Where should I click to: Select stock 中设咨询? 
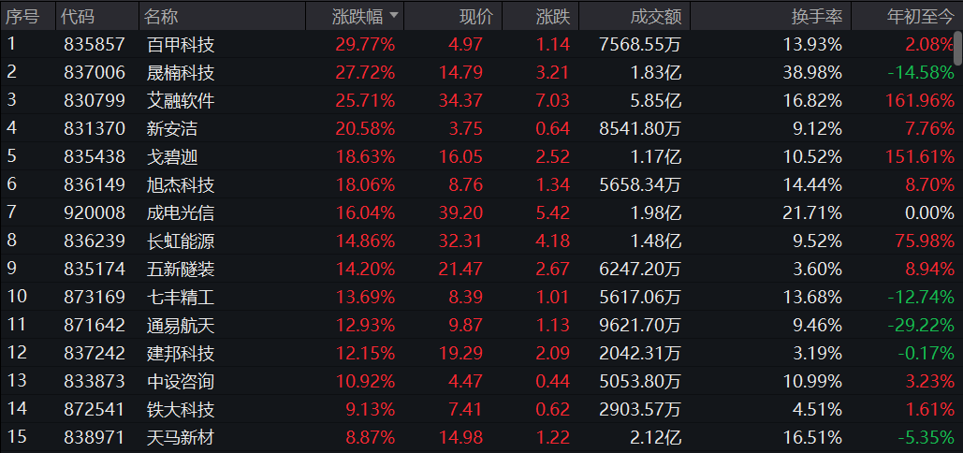(x=181, y=381)
